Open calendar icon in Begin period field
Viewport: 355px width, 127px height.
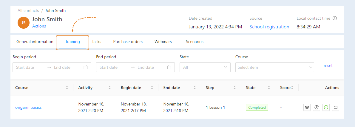[86, 67]
